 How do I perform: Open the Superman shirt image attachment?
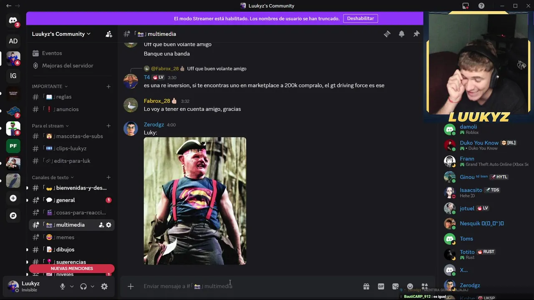coord(195,201)
